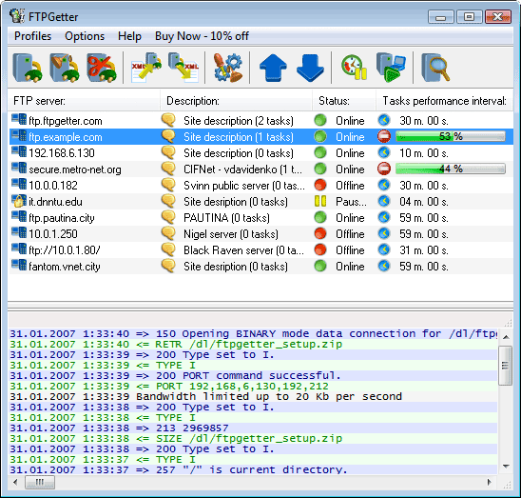Click the log panel's scroll-down arrow
Image resolution: width=521 pixels, height=498 pixels.
(x=506, y=467)
